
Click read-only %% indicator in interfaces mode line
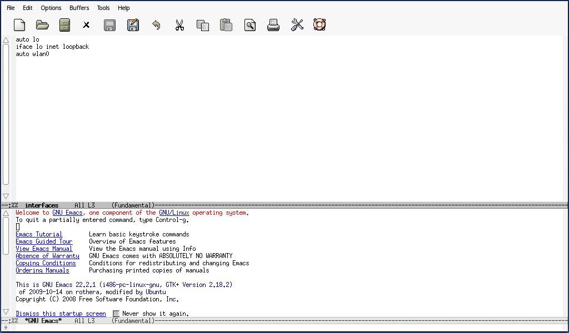(14, 205)
